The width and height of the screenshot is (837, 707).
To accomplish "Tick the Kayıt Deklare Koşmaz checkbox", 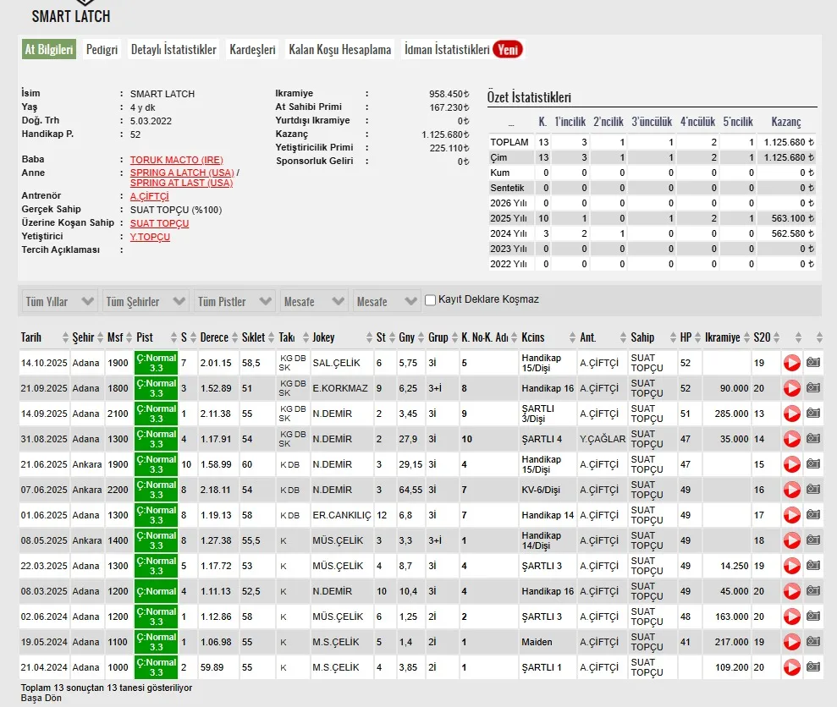I will (x=430, y=300).
